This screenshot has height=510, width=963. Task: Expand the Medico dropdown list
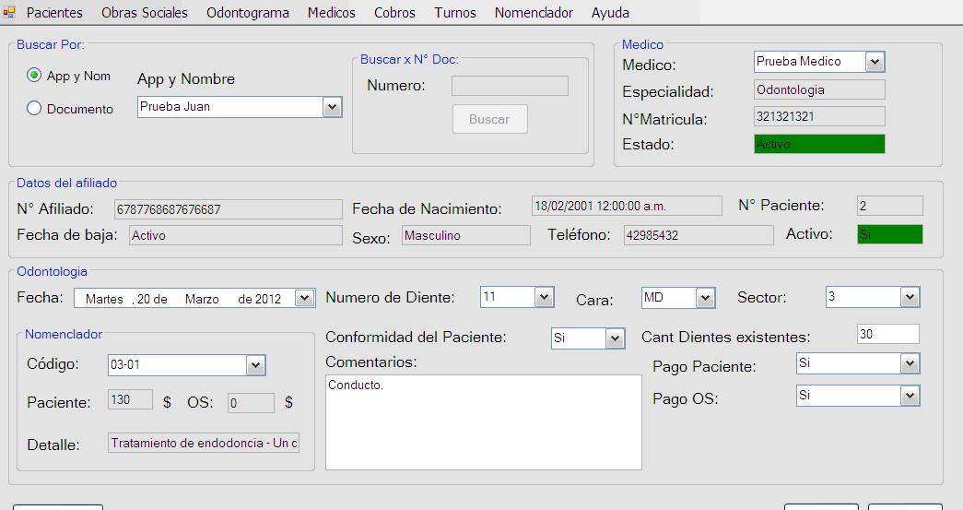[875, 62]
